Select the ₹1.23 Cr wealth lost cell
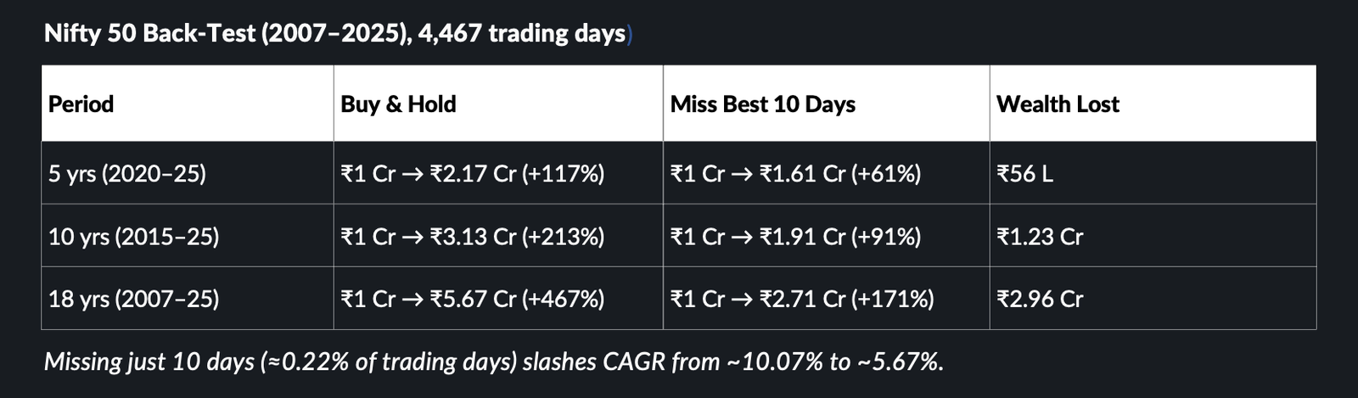Image resolution: width=1358 pixels, height=398 pixels. coord(1040,237)
